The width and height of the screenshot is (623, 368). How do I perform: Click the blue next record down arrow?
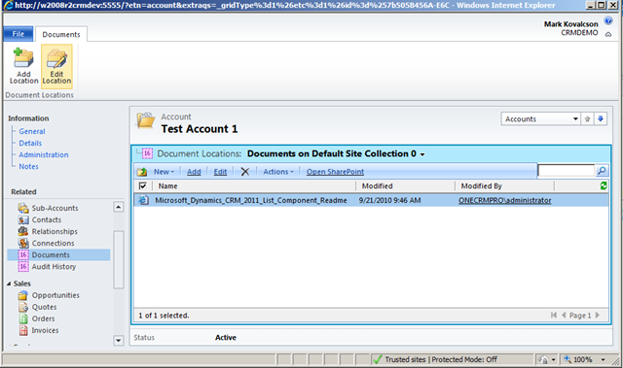(x=601, y=118)
